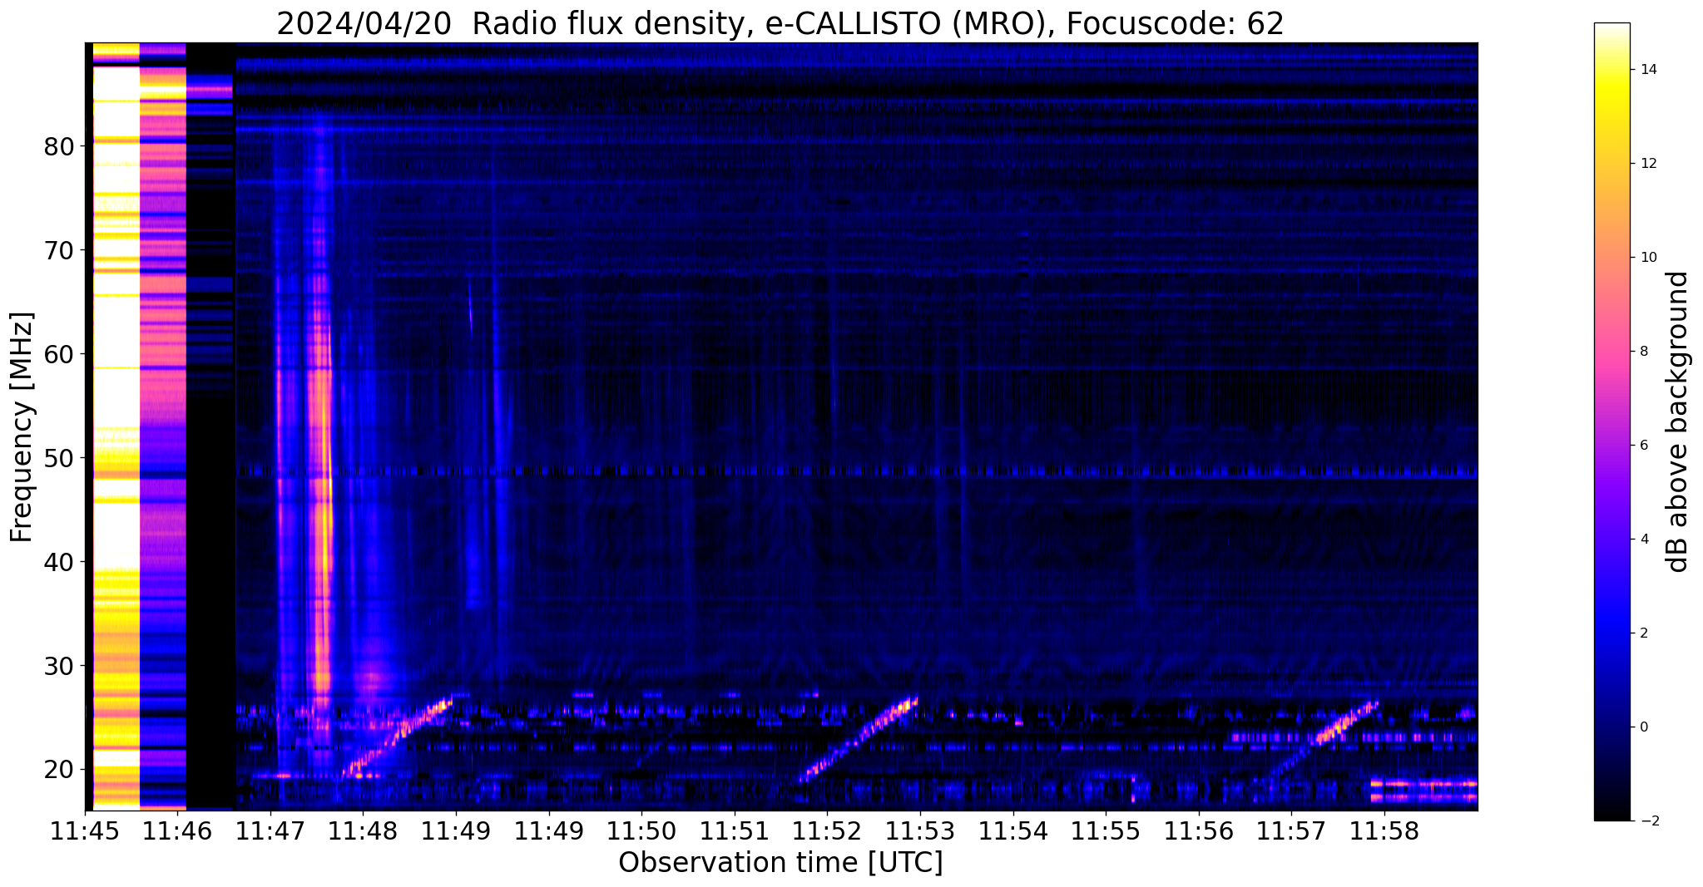Click the 30 MHz frequency tick label
The height and width of the screenshot is (887, 1703).
[59, 666]
